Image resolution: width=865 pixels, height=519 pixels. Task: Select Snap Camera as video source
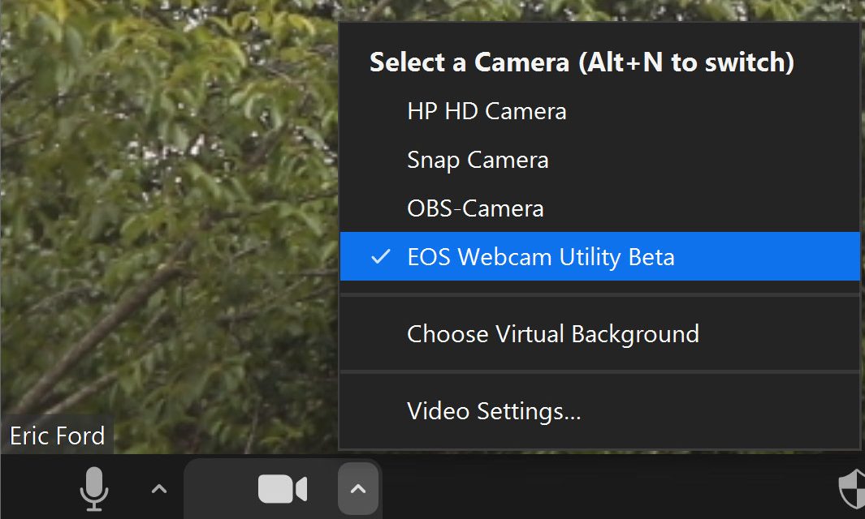[478, 160]
